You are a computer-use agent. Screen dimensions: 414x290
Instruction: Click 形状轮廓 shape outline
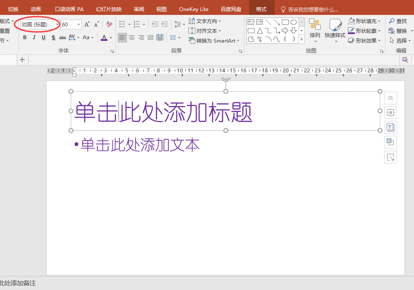coord(365,31)
